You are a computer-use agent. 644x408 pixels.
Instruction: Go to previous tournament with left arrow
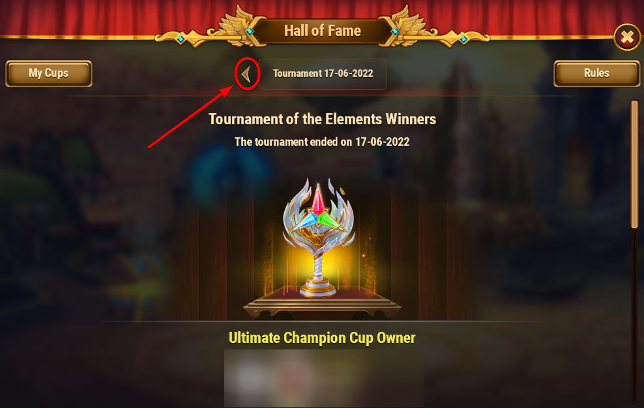point(246,75)
